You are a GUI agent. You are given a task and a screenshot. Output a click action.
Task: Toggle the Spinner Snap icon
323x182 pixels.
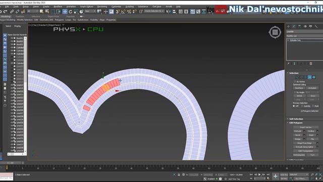(x=135, y=12)
